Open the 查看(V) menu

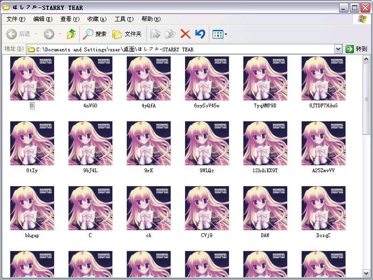coord(70,19)
